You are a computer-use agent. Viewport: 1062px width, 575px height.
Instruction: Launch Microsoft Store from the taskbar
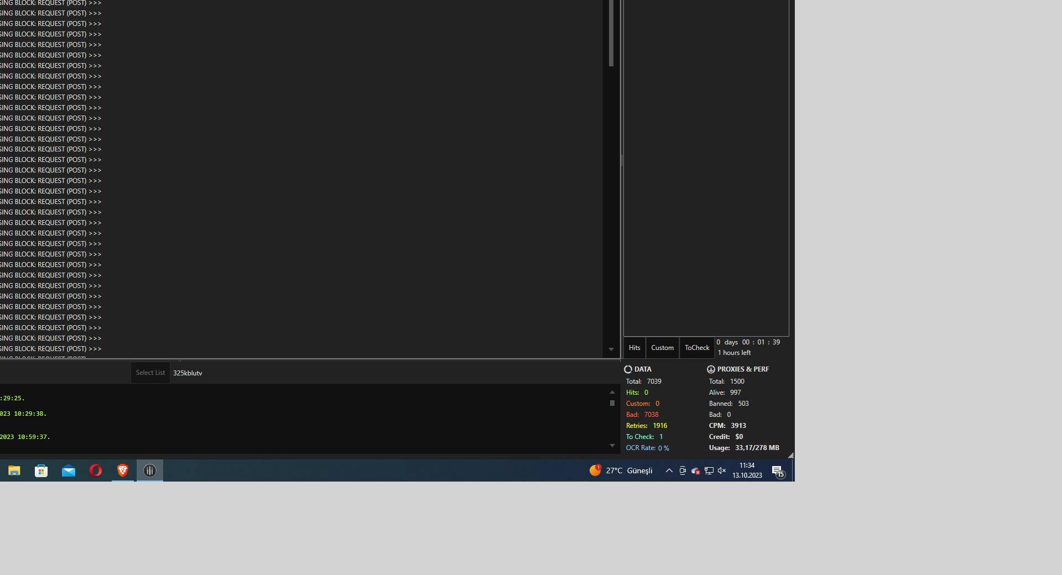click(41, 471)
